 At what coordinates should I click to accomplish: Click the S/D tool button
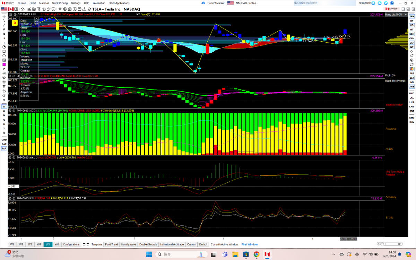point(4,73)
